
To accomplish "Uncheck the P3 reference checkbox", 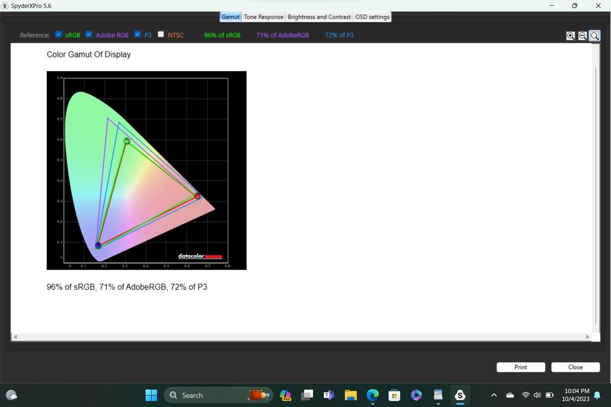I will click(137, 35).
